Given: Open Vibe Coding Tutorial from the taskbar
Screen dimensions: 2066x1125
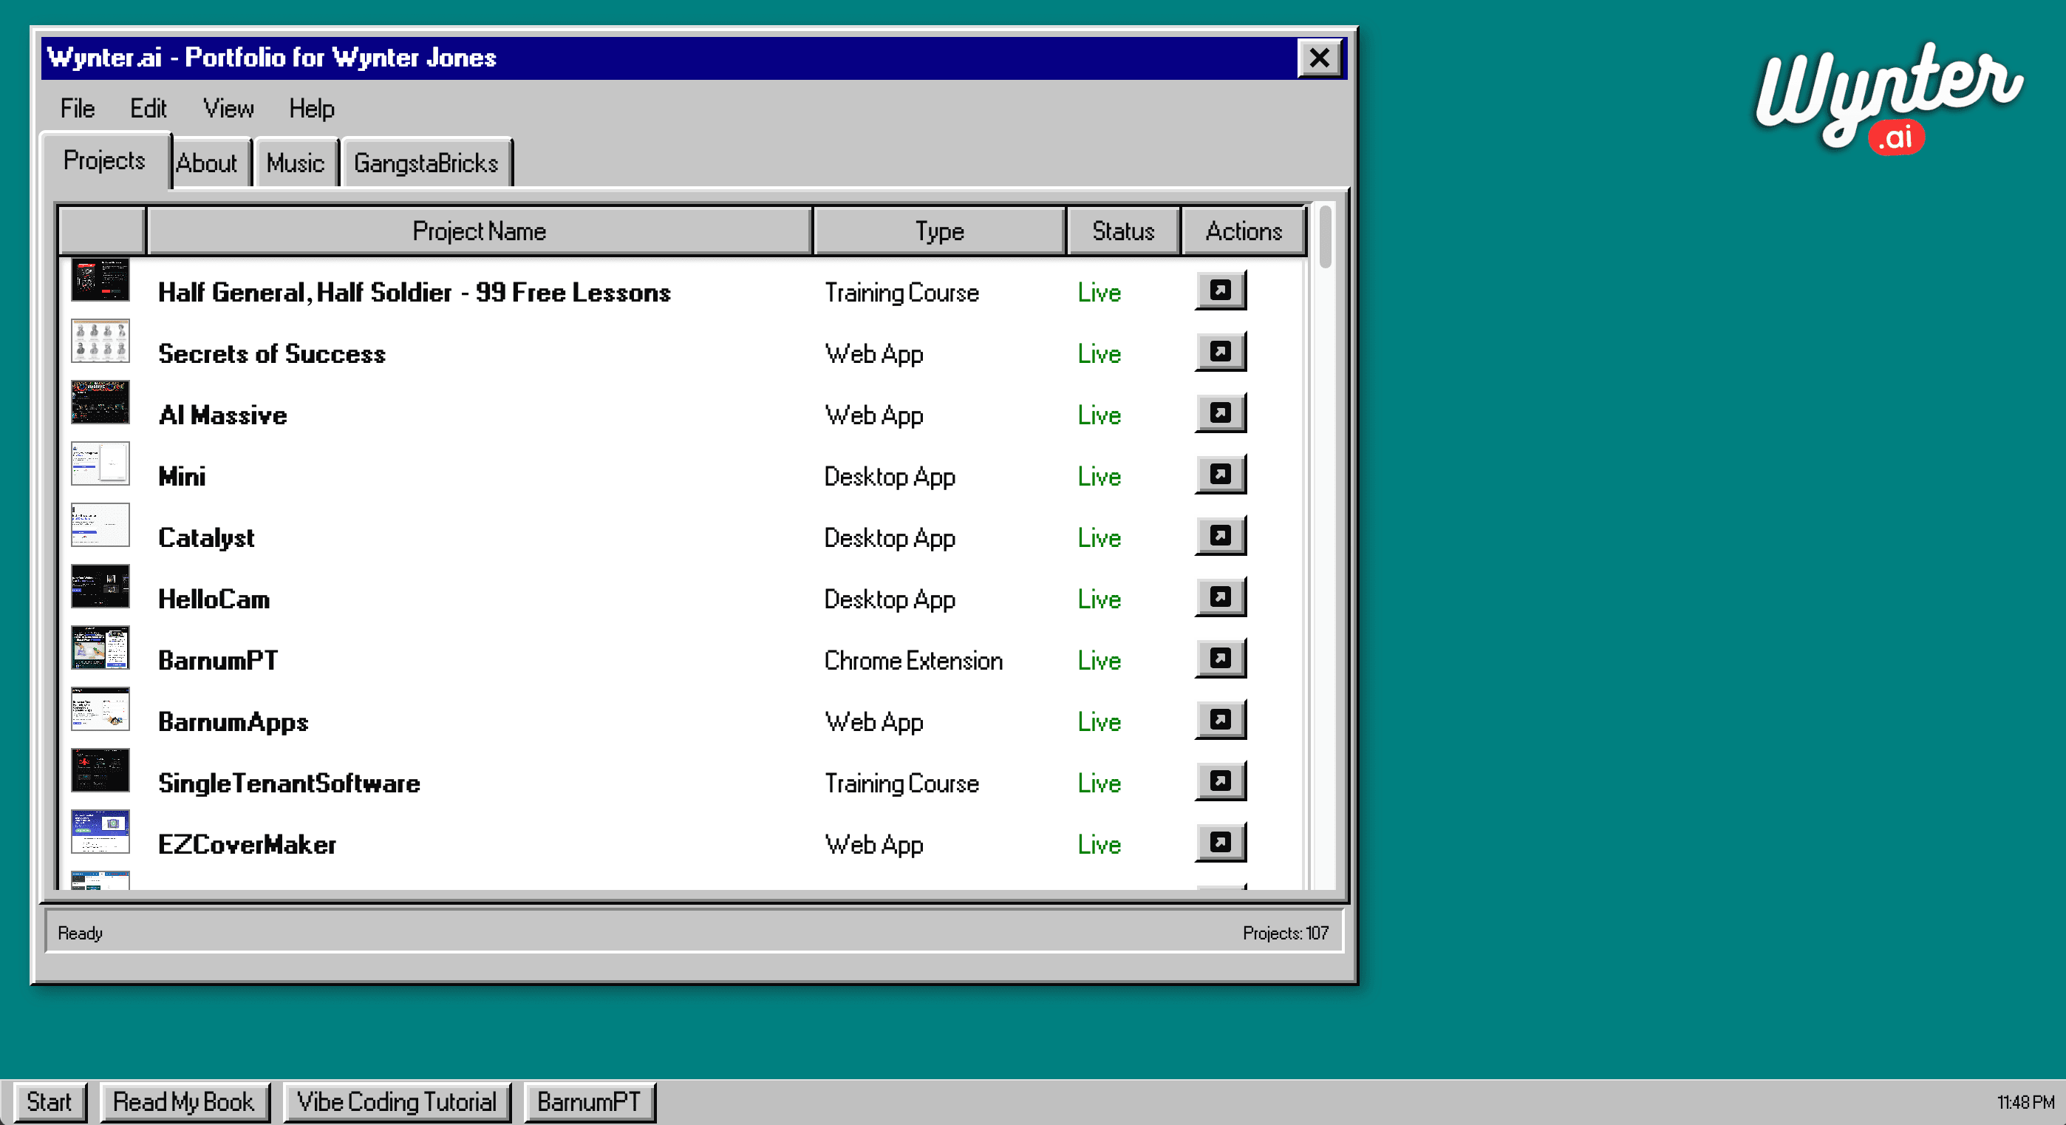Looking at the screenshot, I should coord(397,1102).
